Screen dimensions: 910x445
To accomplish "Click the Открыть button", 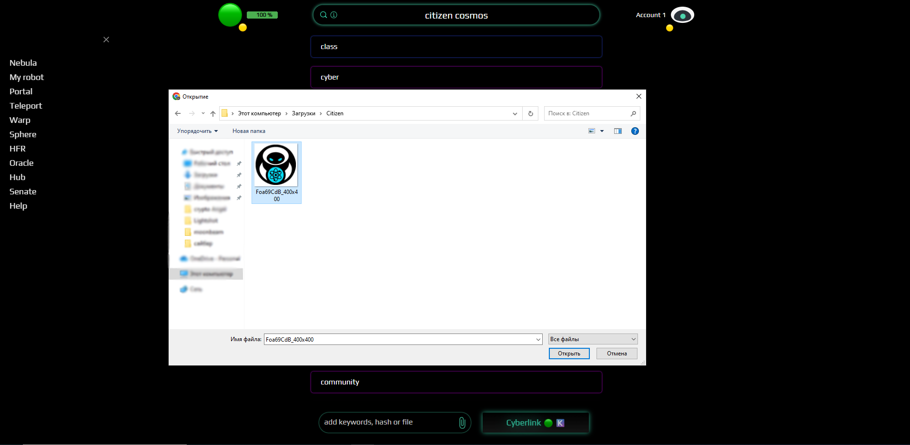I will click(x=569, y=354).
